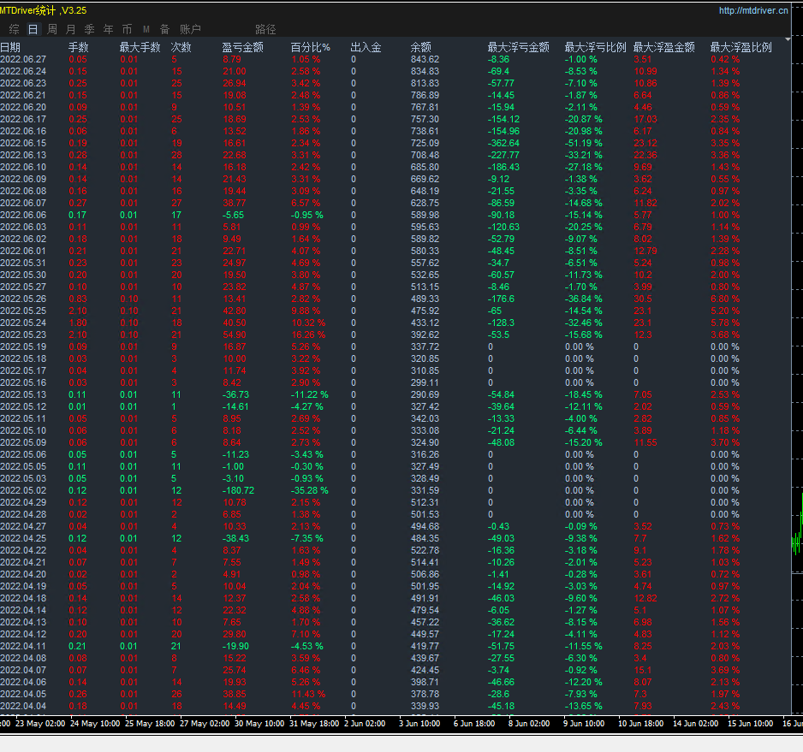Click the 余额 column header
Viewport: 803px width, 752px height.
pyautogui.click(x=420, y=48)
